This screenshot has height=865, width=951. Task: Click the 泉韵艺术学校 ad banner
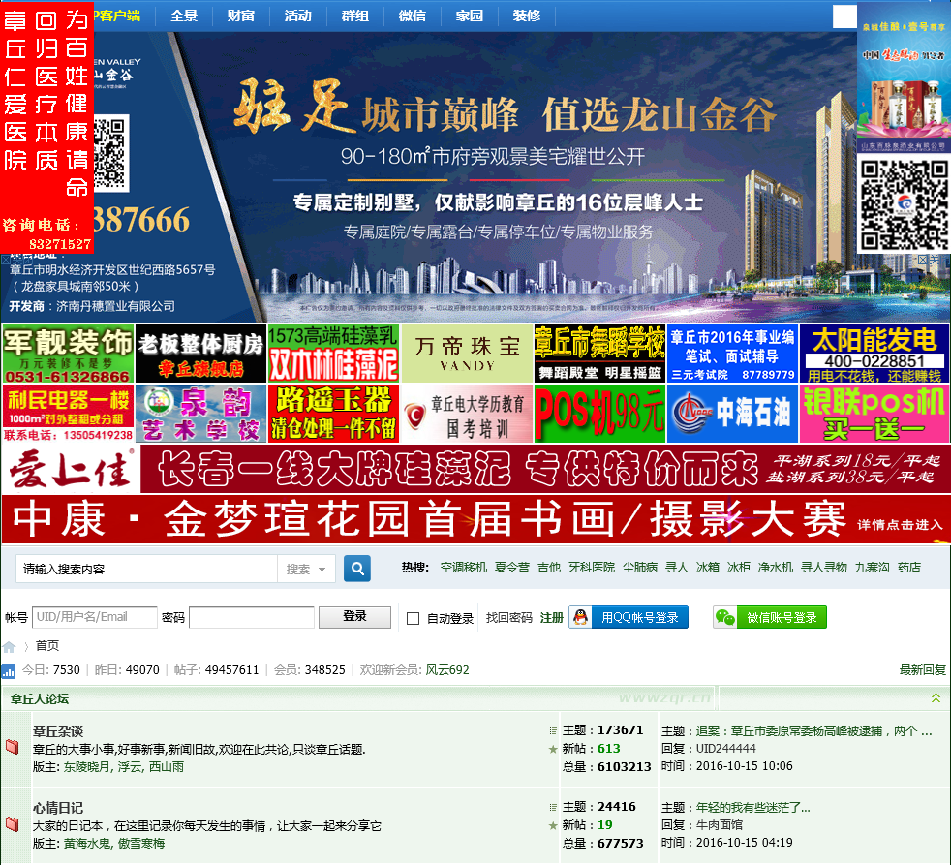200,414
